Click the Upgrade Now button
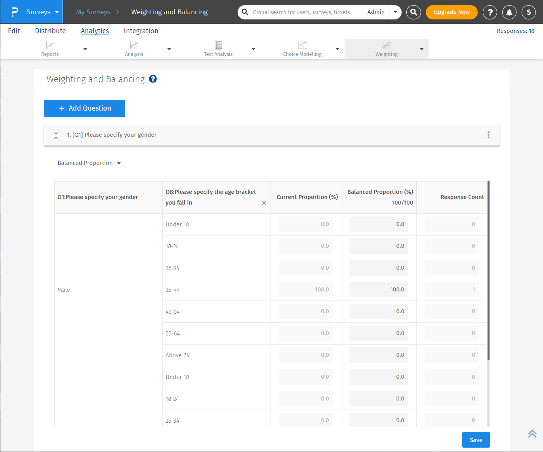Viewport: 543px width, 452px height. 452,12
